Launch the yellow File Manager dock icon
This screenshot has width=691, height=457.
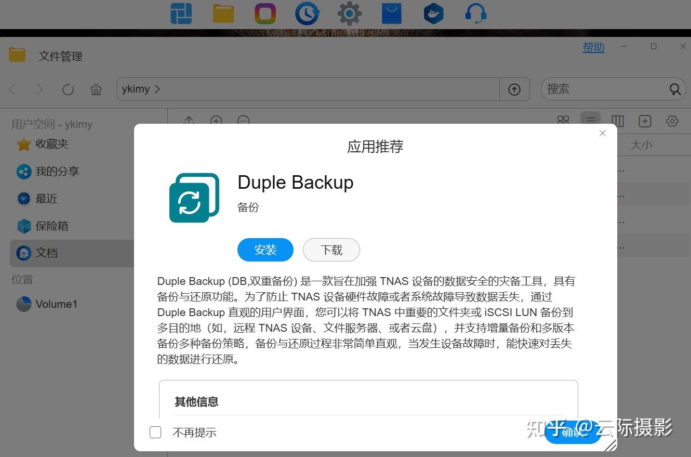(223, 14)
